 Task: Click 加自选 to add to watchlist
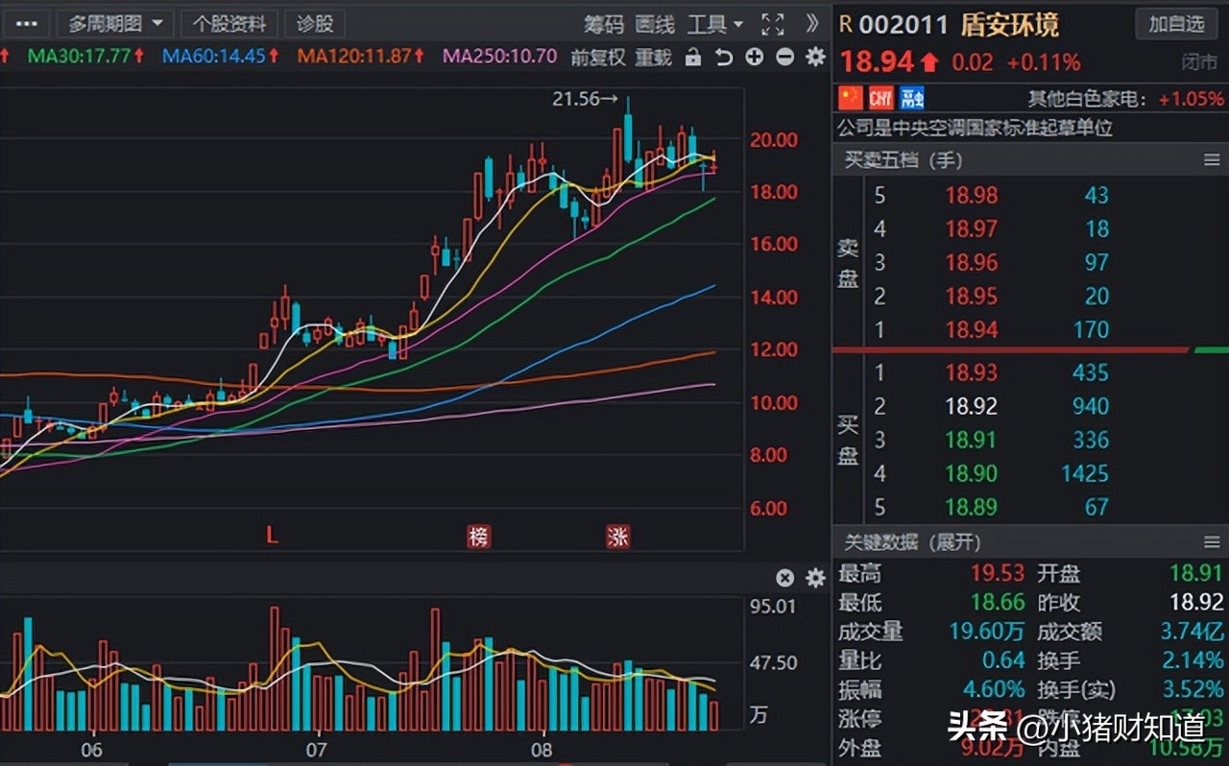pyautogui.click(x=1176, y=24)
